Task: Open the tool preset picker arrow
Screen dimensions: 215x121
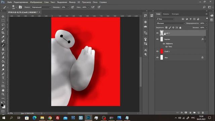Action: click(x=8, y=7)
